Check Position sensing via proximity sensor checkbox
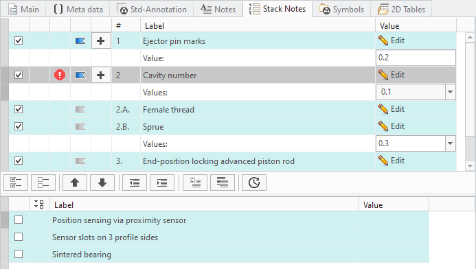This screenshot has height=269, width=476. (x=19, y=220)
